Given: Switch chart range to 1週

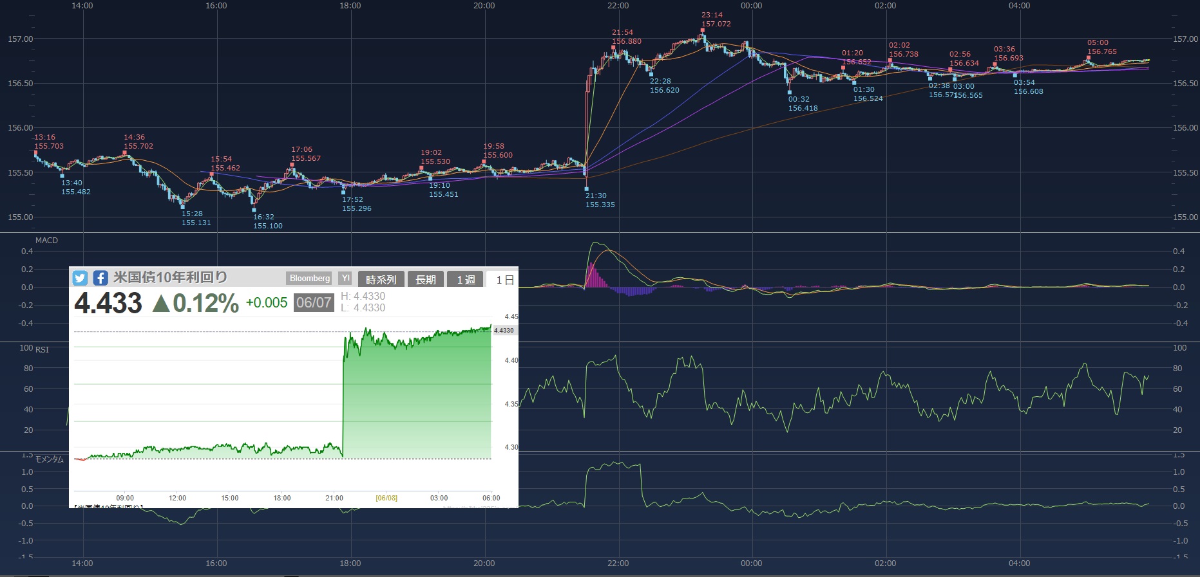Looking at the screenshot, I should coord(466,279).
